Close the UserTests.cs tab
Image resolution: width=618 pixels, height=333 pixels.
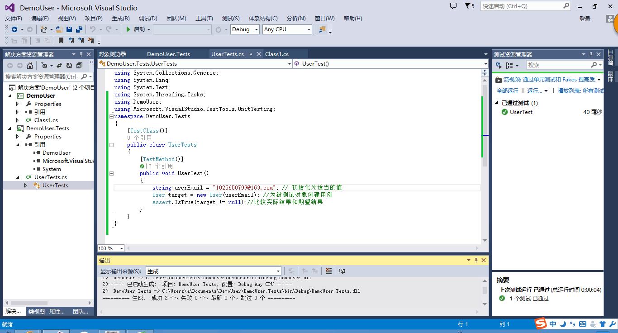tap(259, 54)
